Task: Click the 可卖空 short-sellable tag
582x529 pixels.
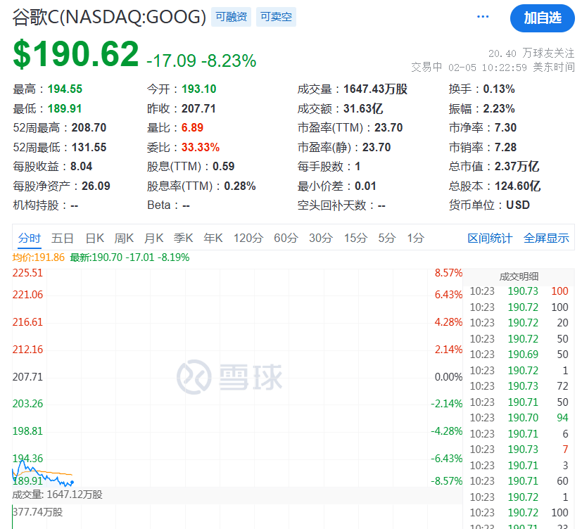Action: tap(275, 16)
